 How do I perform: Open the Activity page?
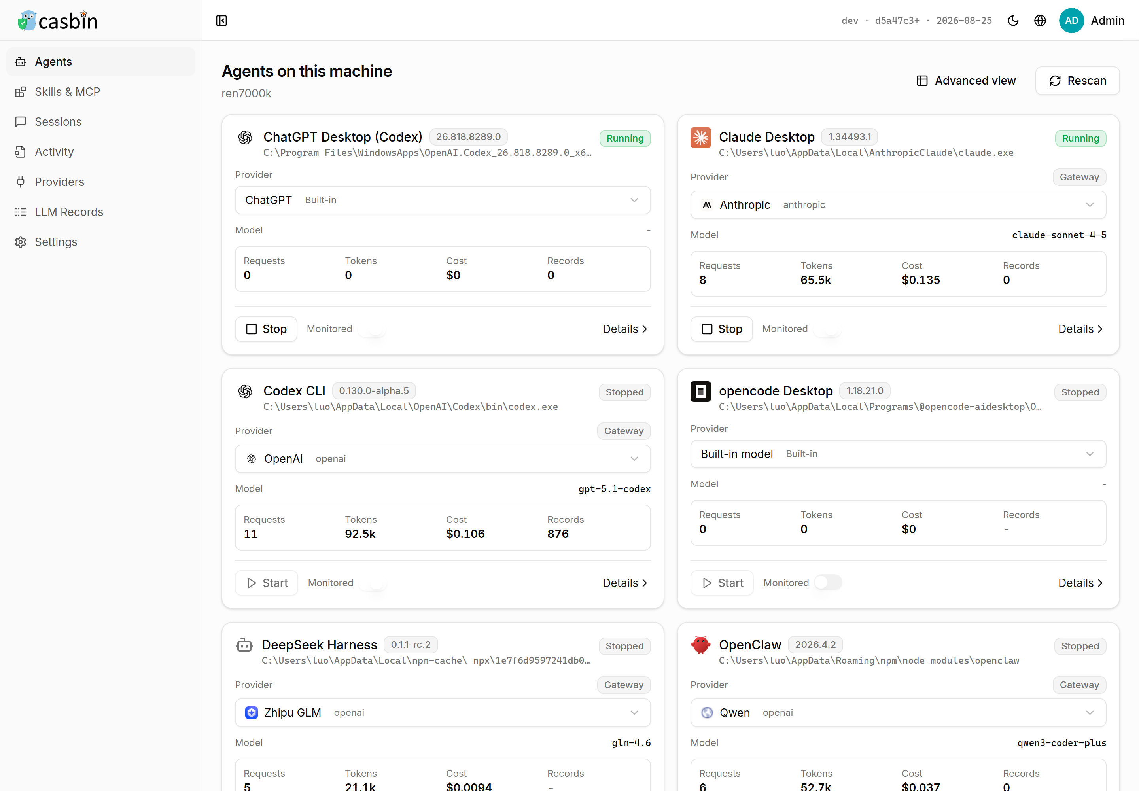[100, 152]
